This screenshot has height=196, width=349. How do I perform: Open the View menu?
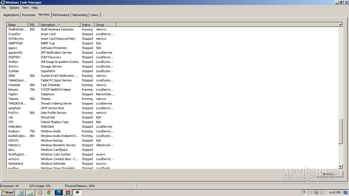25,8
